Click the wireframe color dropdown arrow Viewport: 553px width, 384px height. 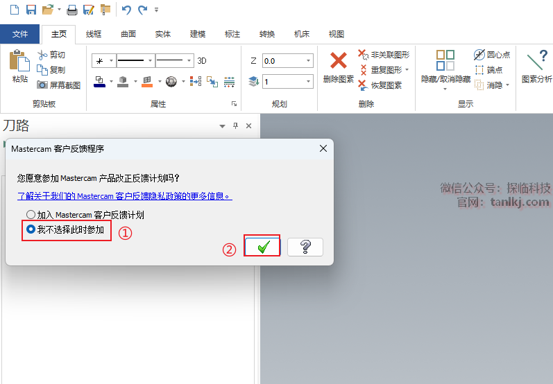tap(111, 82)
